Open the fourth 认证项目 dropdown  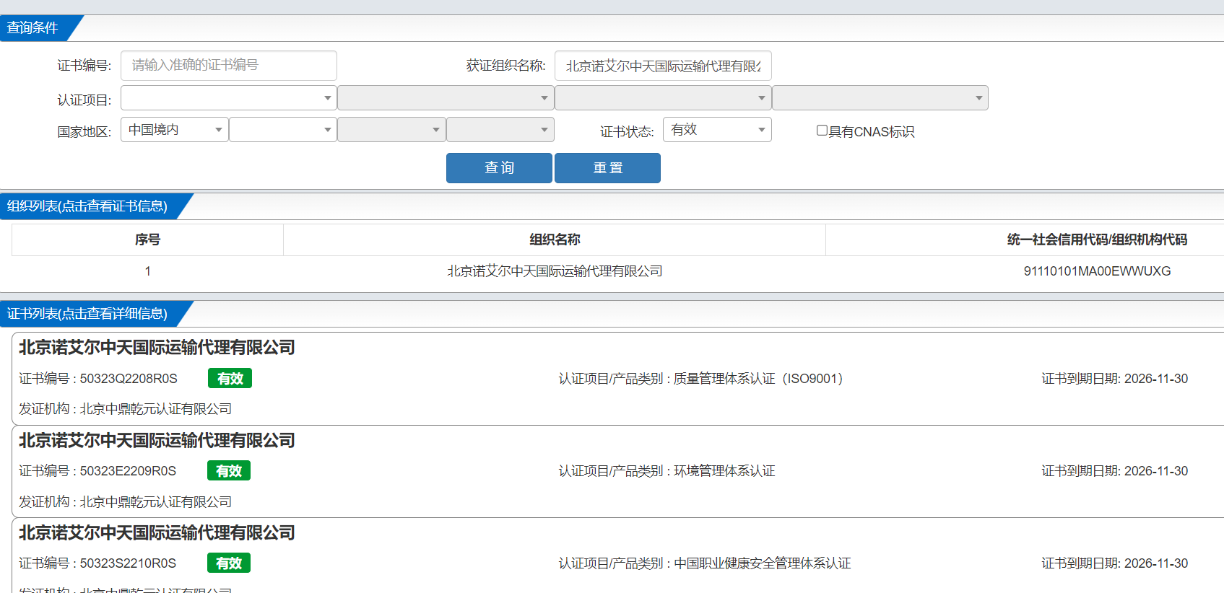tap(880, 98)
